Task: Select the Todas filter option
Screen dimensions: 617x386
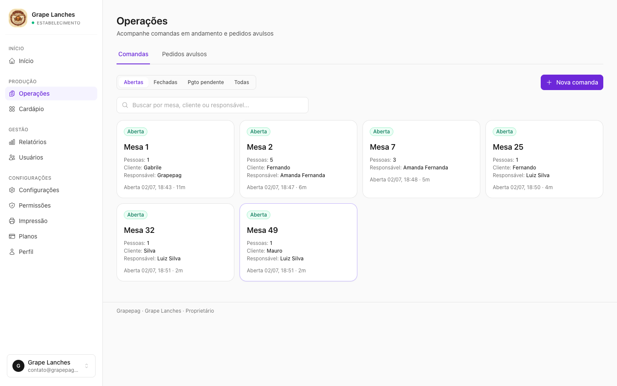Action: coord(242,82)
